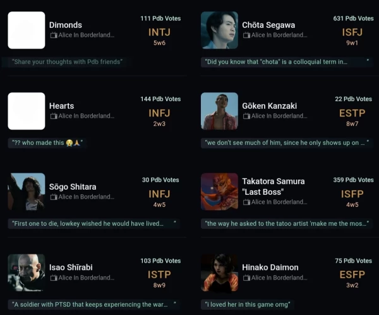Screen dimensions: 379x315
Task: Click the blank Hearts avatar
Action: click(x=27, y=111)
